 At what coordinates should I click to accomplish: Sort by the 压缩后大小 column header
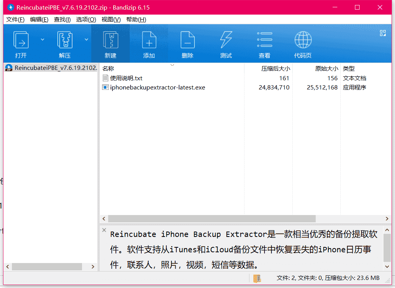tap(276, 69)
